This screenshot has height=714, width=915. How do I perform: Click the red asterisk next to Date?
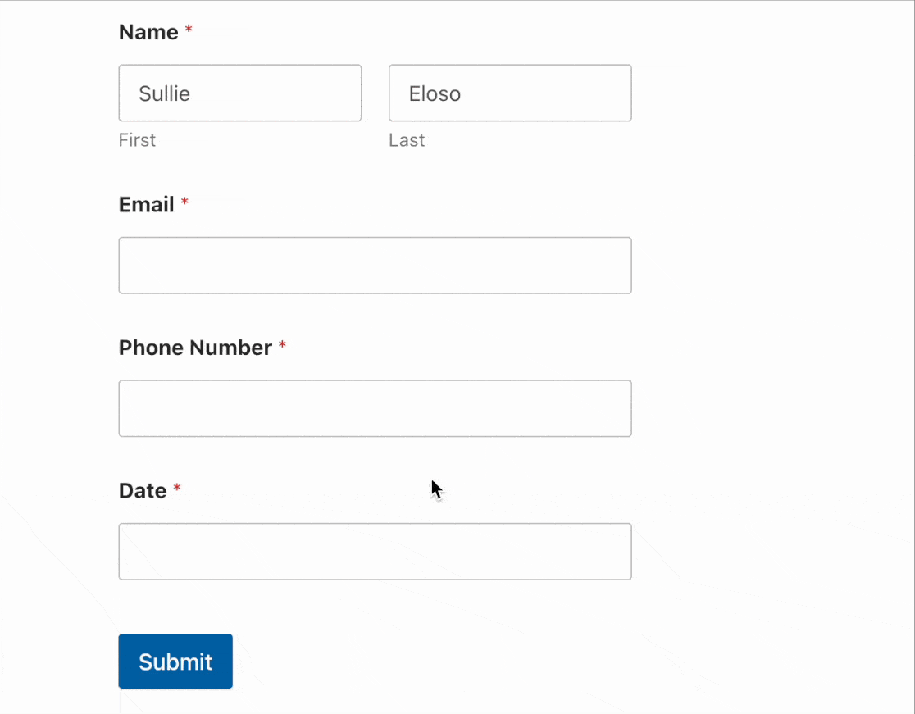(177, 485)
